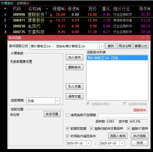Open the 选股周期 日线 dropdown
The width and height of the screenshot is (153, 152).
pos(57,101)
